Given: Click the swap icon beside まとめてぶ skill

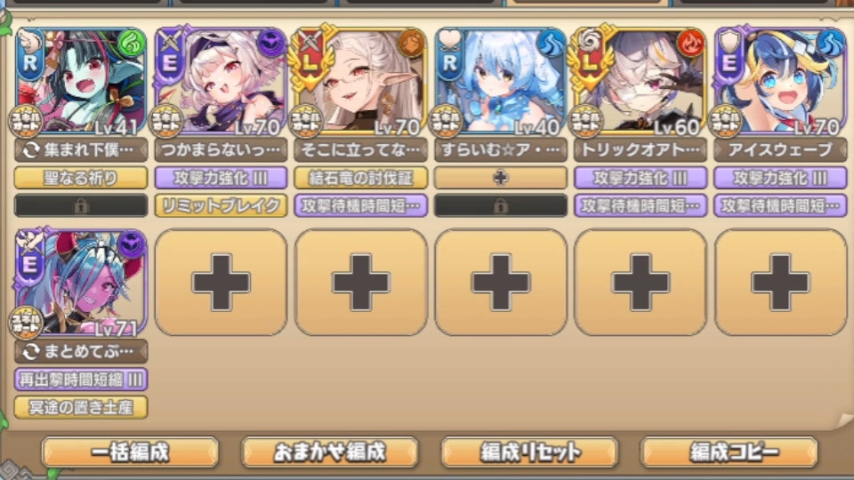Looking at the screenshot, I should (31, 352).
